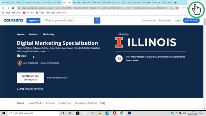Open the Windows Start menu
The image size is (206, 116).
pyautogui.click(x=4, y=113)
